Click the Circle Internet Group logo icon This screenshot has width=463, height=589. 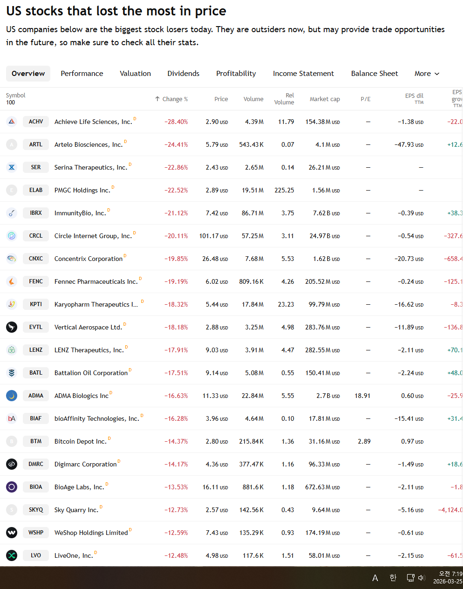(12, 236)
